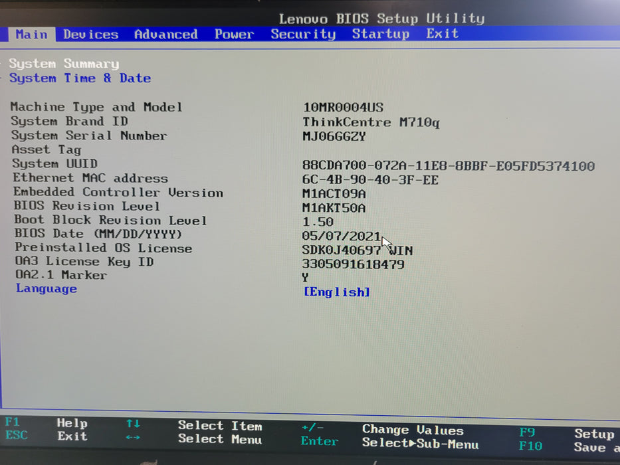
Task: Click the BIOS Revision Level label
Action: click(86, 206)
